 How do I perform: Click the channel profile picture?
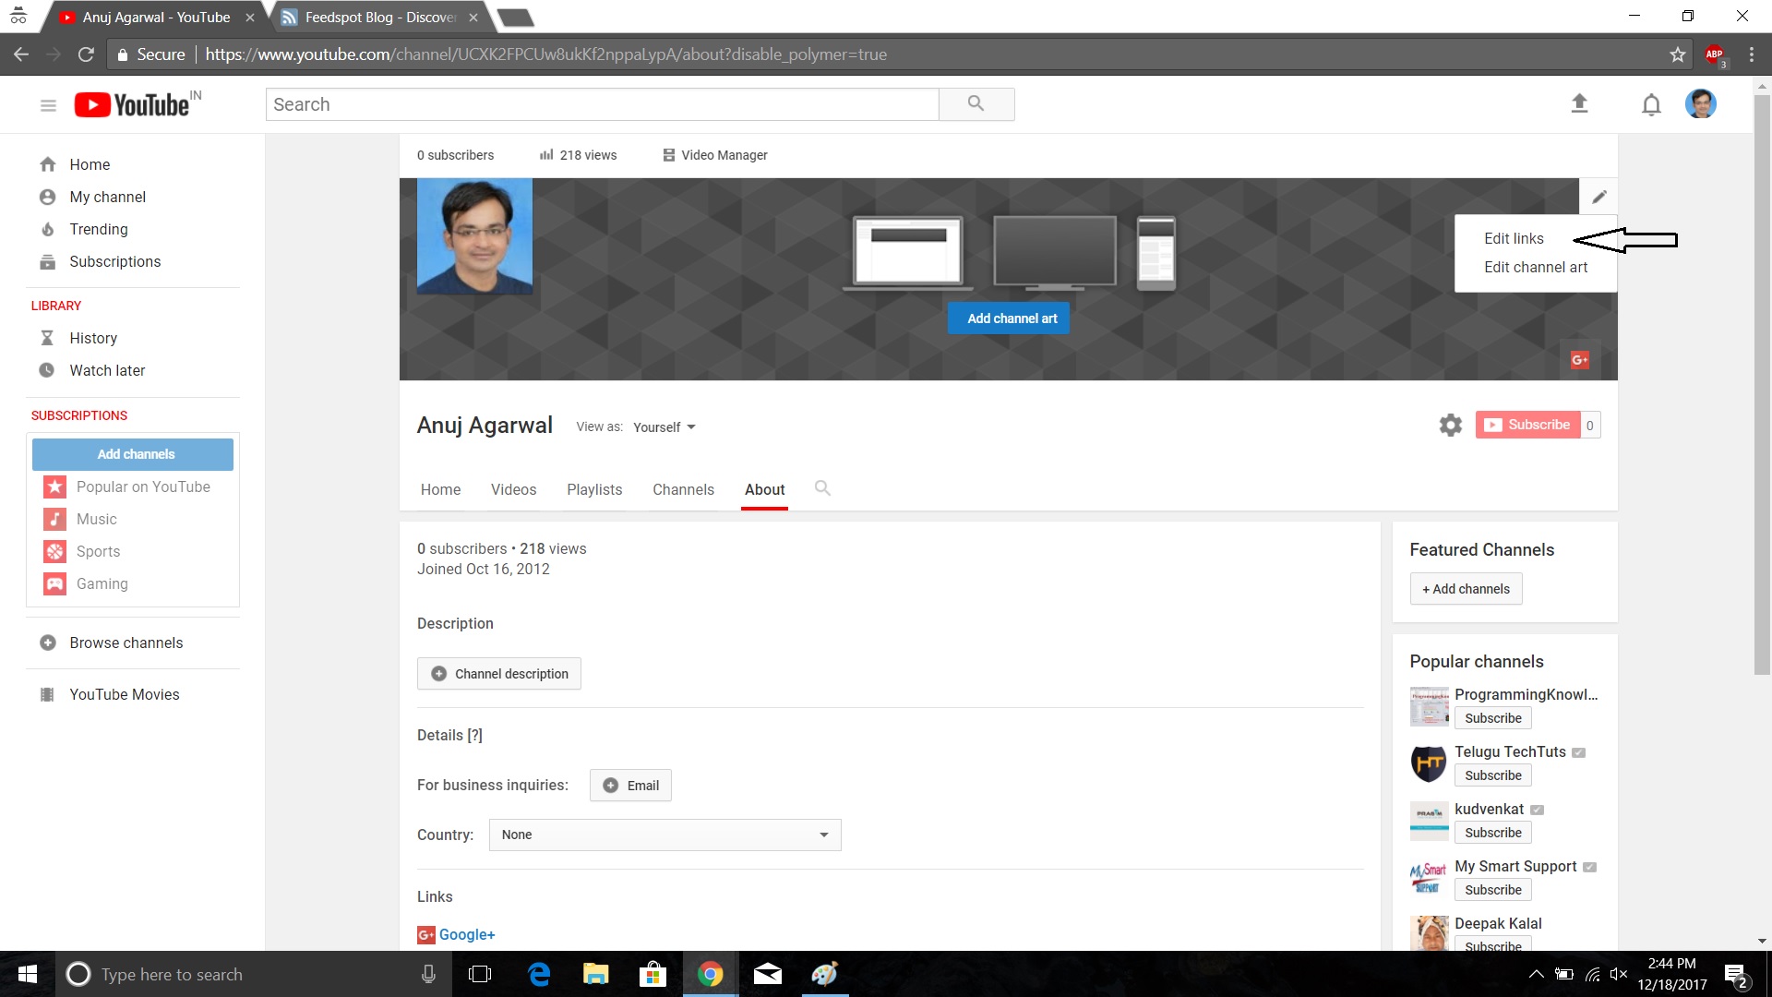pos(474,236)
